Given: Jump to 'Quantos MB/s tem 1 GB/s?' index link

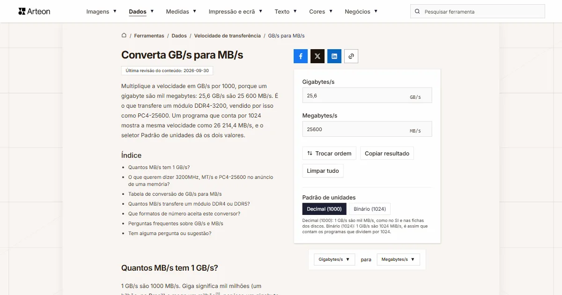Looking at the screenshot, I should (x=159, y=167).
